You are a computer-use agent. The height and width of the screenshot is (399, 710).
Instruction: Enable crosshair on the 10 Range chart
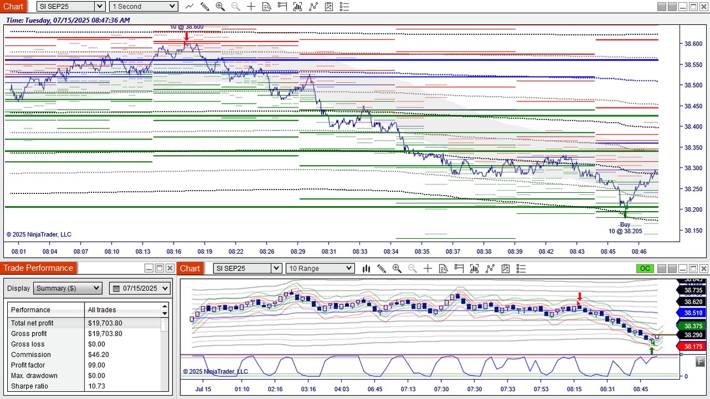(428, 268)
